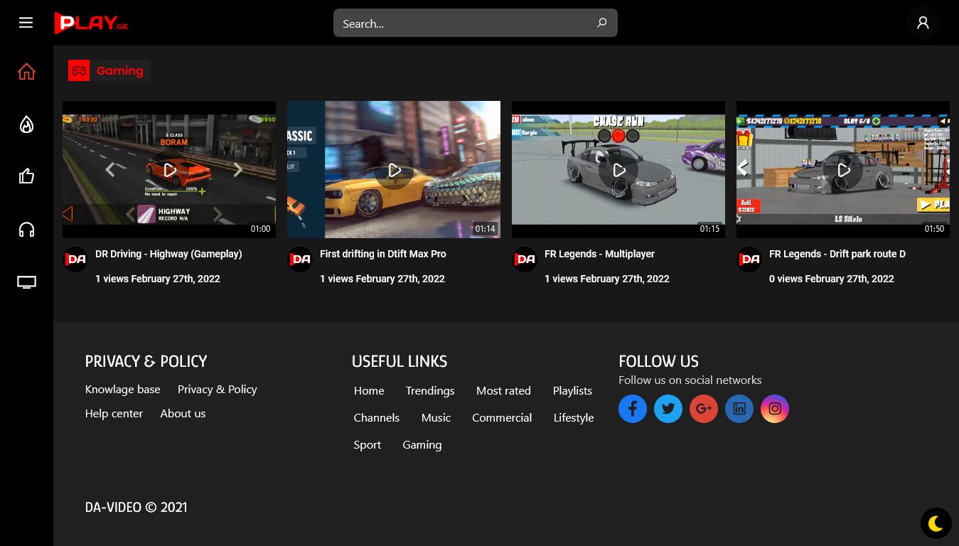This screenshot has width=959, height=546.
Task: Click the 01:00 duration badge
Action: [x=260, y=229]
